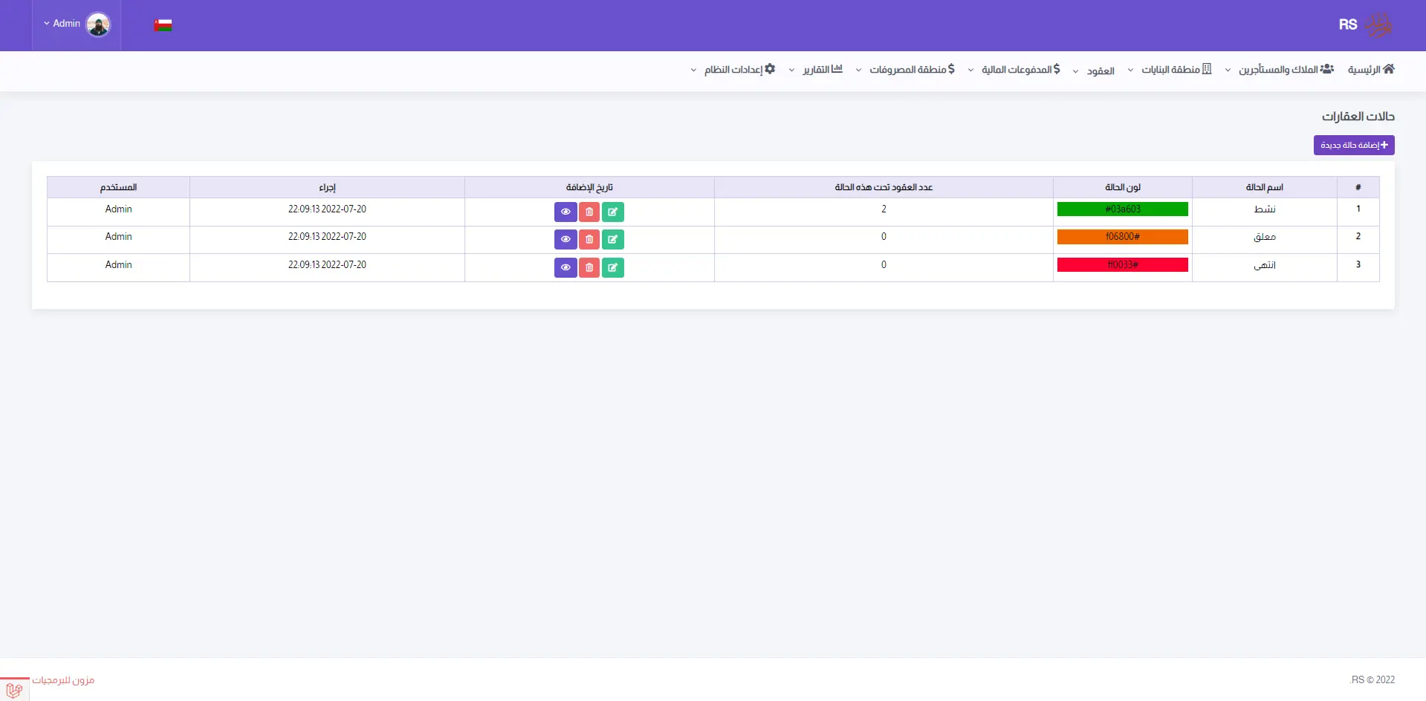This screenshot has width=1426, height=701.
Task: Click the Oman flag language icon
Action: pos(163,25)
